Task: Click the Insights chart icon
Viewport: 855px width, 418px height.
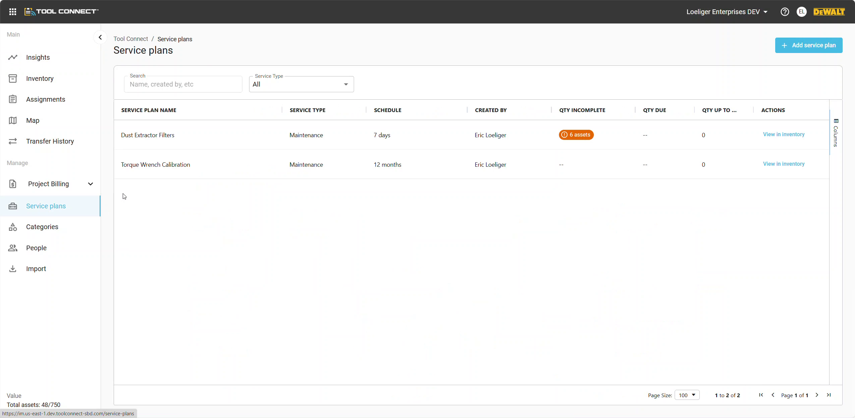Action: pos(13,57)
